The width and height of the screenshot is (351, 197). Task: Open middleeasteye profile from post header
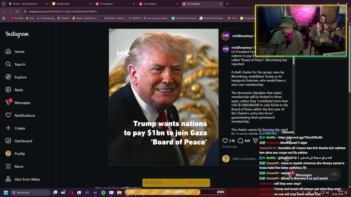pos(242,36)
